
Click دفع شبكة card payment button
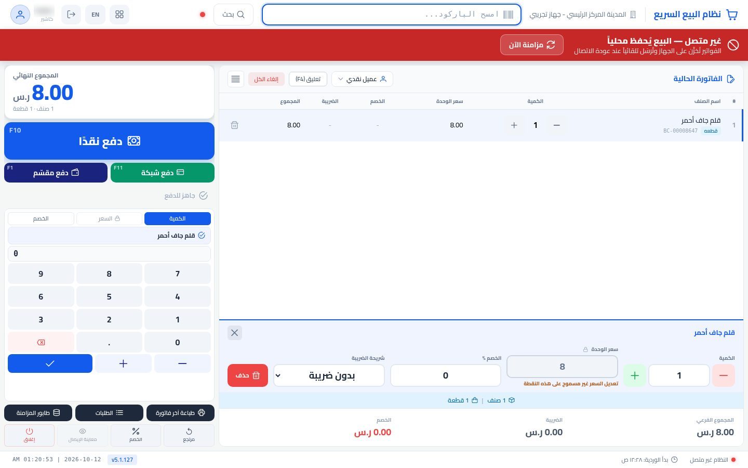click(163, 173)
